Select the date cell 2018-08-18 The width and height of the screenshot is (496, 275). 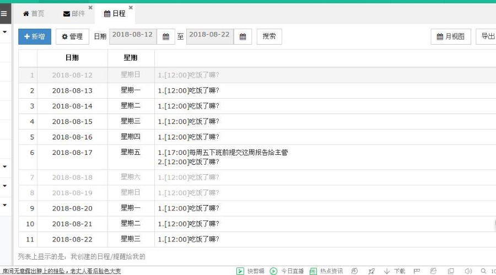72,177
